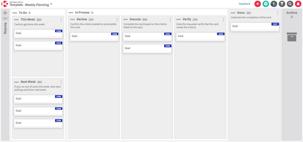
Task: Open the board title dropdown arrow
Action: (51, 4)
